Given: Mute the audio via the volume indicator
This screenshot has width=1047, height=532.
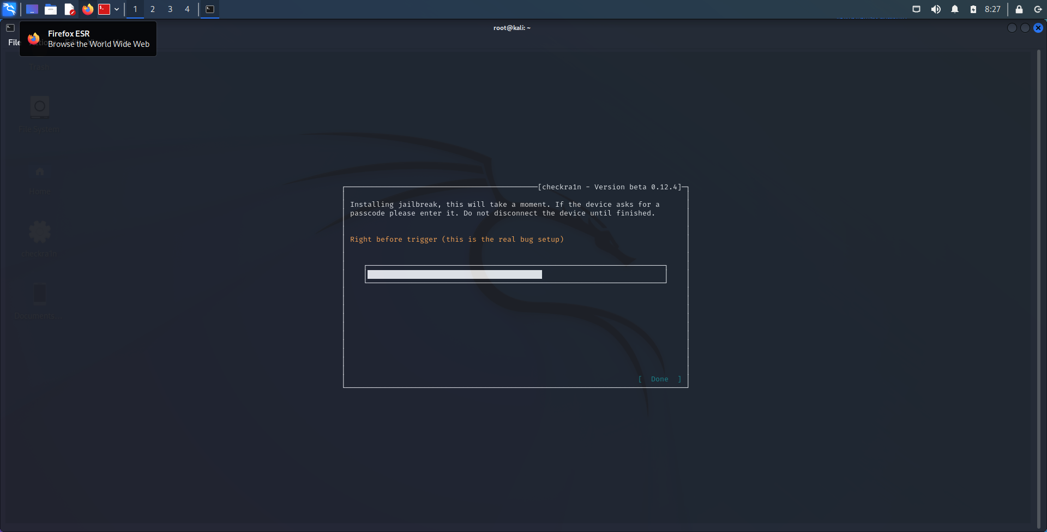Looking at the screenshot, I should point(936,9).
